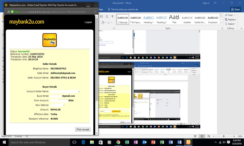
Task: Switch to Read Mode view
Action: [x=195, y=136]
